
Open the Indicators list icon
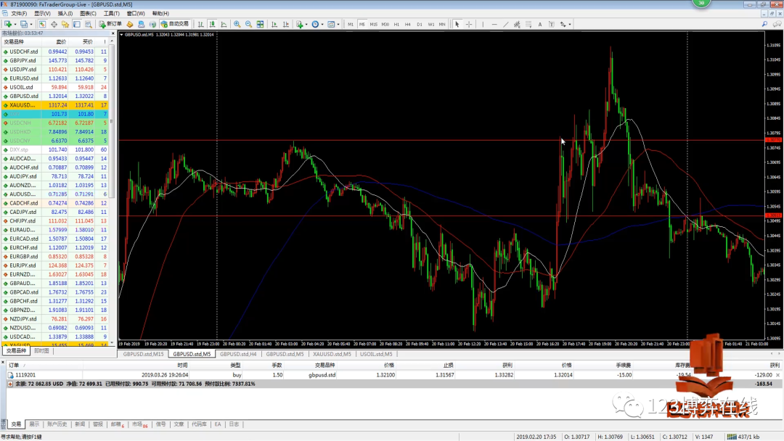coord(300,24)
